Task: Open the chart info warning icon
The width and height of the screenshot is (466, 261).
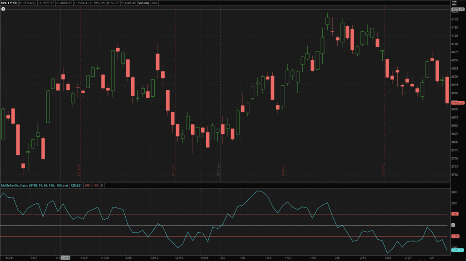Action: pyautogui.click(x=3, y=9)
